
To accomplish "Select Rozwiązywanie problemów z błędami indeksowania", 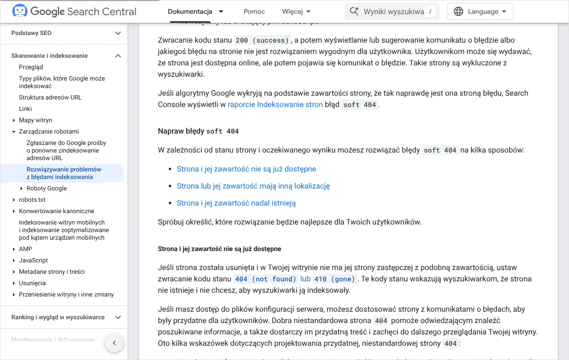I will tap(64, 173).
